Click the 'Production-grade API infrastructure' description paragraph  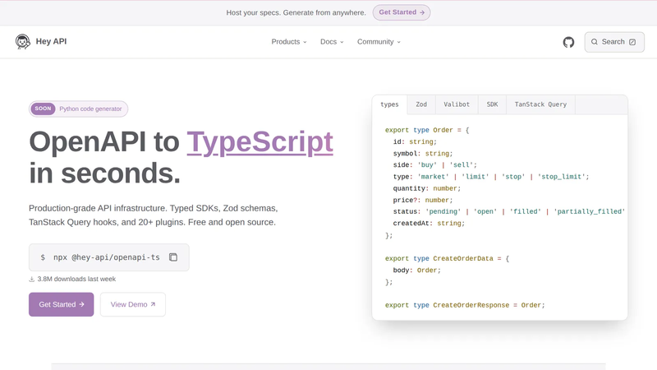pos(154,215)
